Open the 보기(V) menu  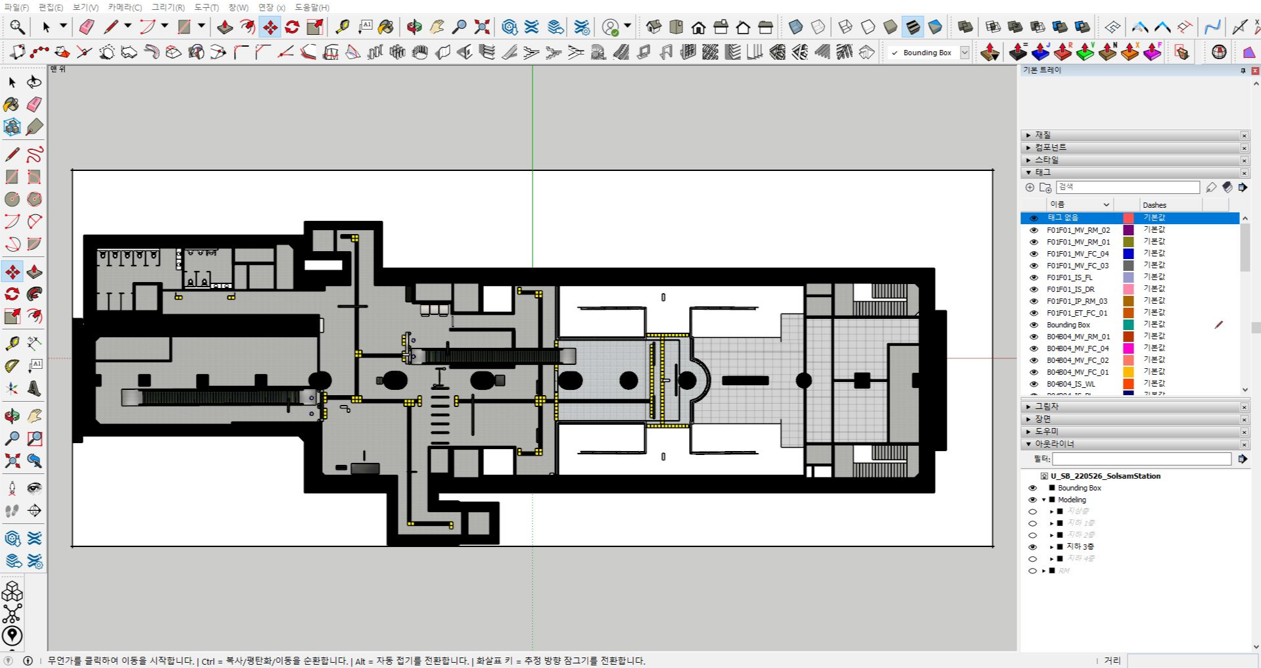click(x=85, y=7)
